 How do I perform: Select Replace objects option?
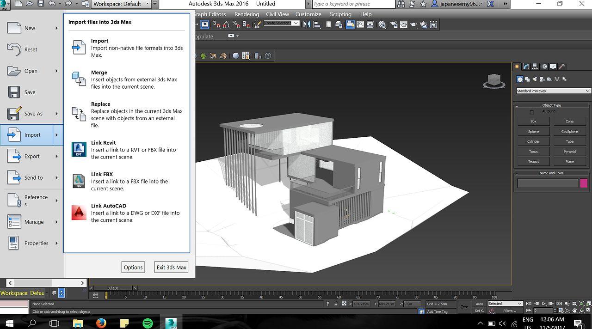126,115
